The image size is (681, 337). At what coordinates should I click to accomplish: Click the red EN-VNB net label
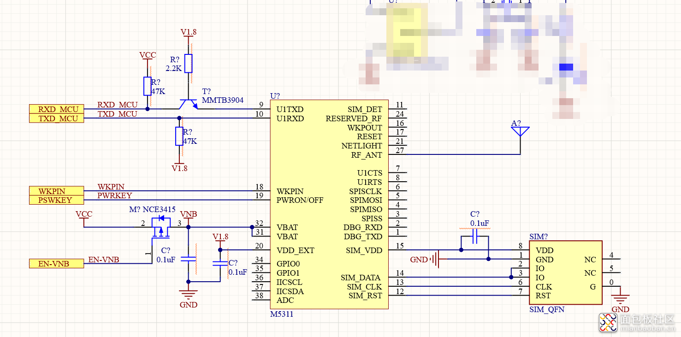pos(104,260)
